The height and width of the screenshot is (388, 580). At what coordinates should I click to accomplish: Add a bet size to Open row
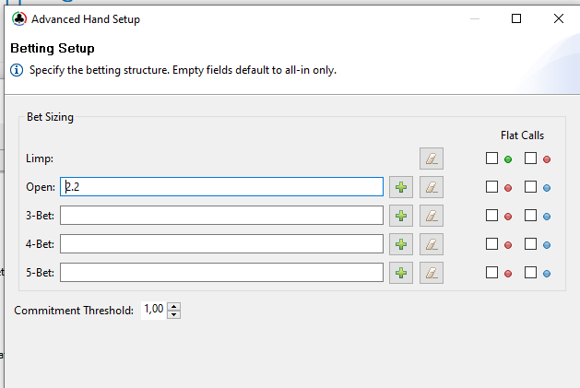pos(401,187)
